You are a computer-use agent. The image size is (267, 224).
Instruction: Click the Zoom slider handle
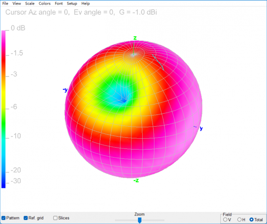[x=140, y=220]
